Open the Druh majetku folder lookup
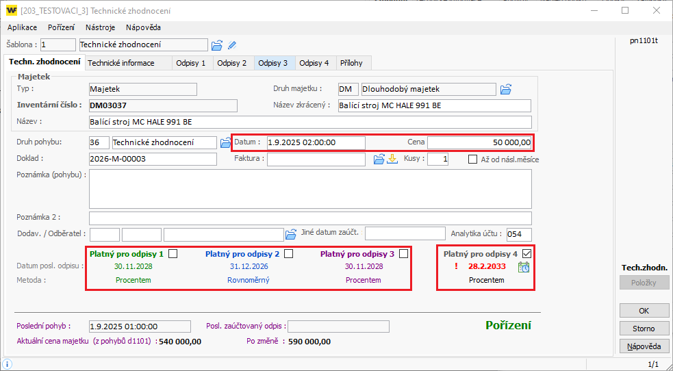Screen dimensions: 673x371 [506, 89]
